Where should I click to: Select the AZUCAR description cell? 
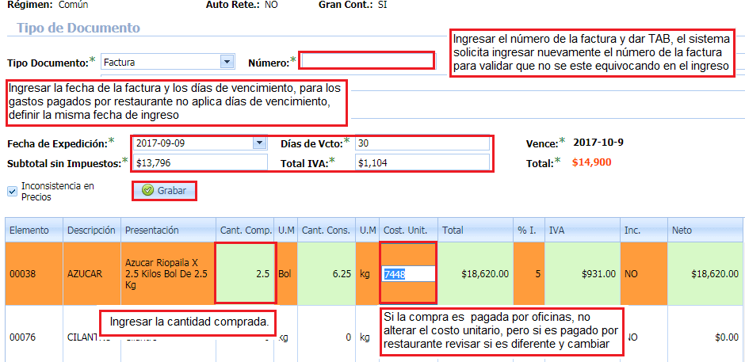(92, 273)
